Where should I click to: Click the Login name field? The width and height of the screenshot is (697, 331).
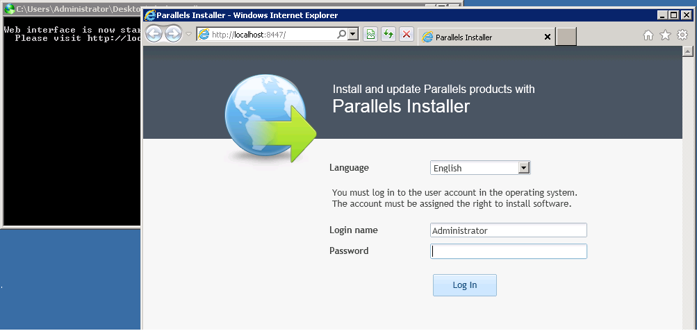tap(509, 230)
